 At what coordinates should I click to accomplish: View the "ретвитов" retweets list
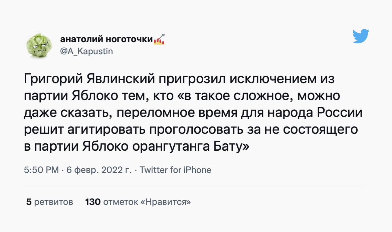point(53,202)
